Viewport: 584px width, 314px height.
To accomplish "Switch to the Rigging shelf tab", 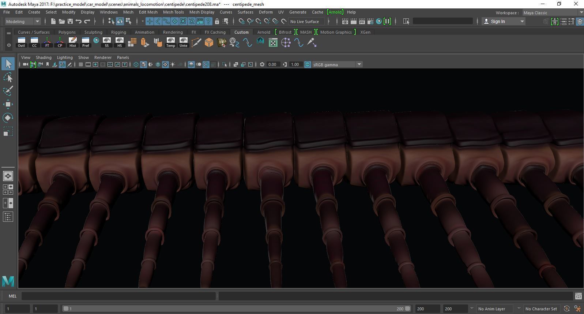I will 118,32.
